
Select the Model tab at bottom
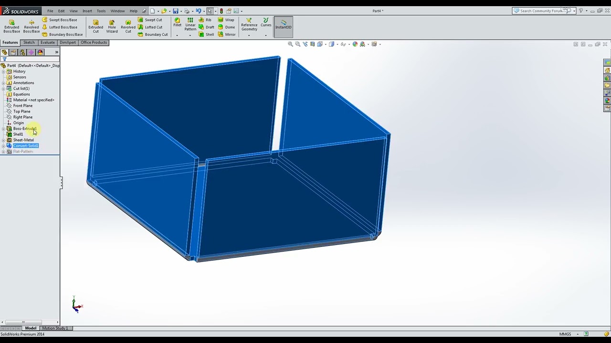tap(31, 328)
